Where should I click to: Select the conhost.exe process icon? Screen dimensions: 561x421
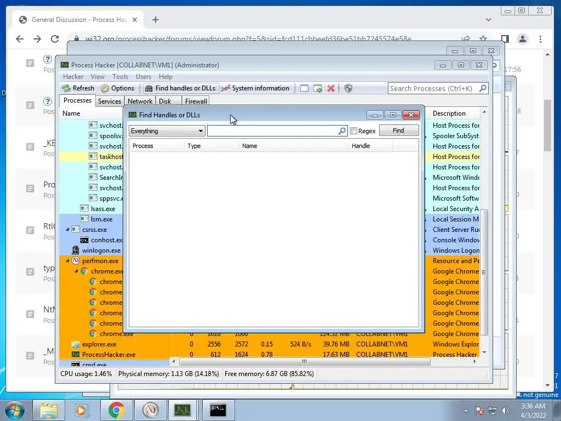[x=84, y=240]
